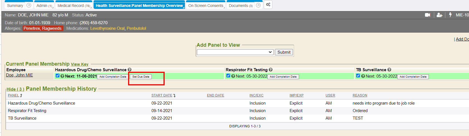This screenshot has height=136, width=469.
Task: Sort history by Start Date column
Action: coord(162,95)
